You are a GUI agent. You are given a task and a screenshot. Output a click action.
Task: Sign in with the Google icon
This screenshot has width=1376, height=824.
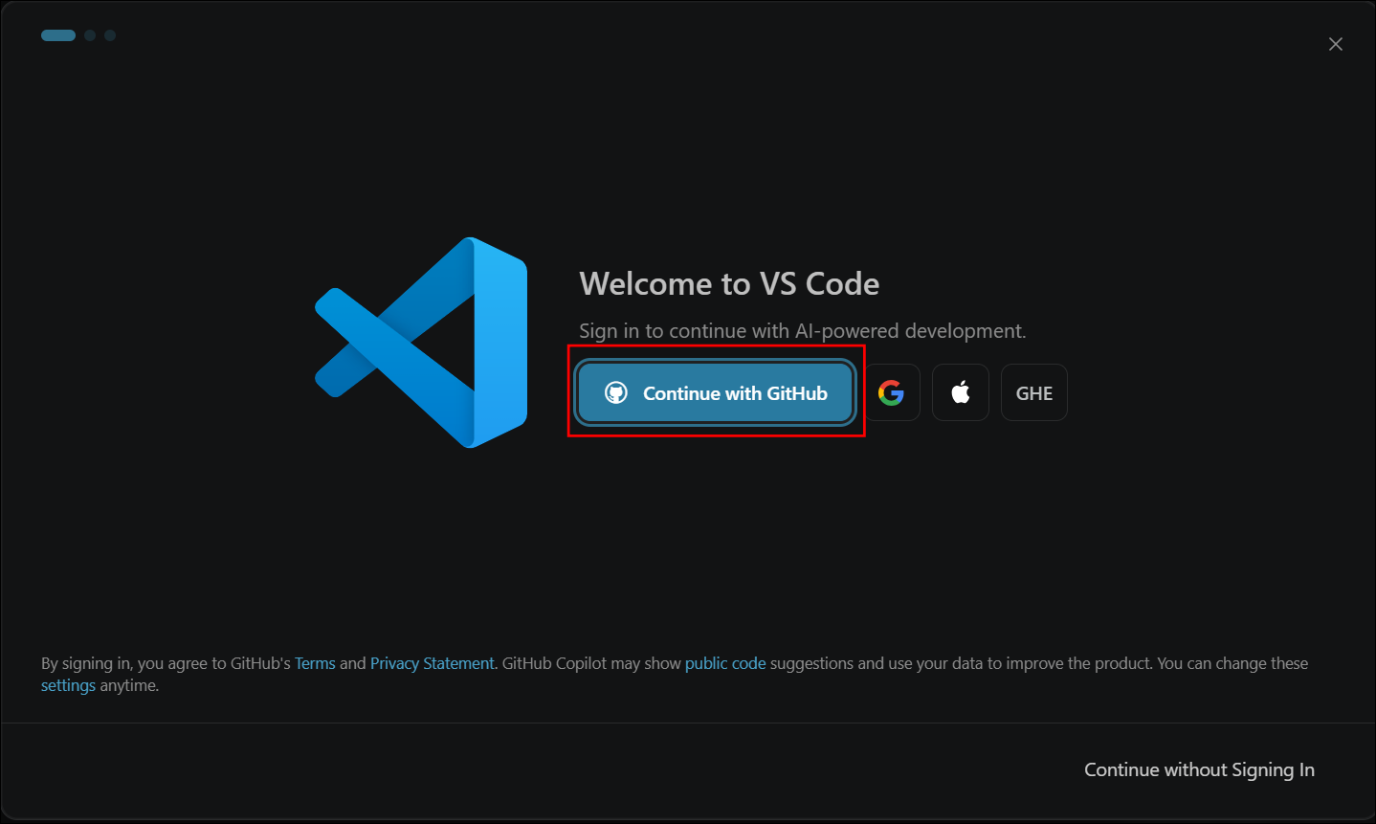pyautogui.click(x=891, y=392)
